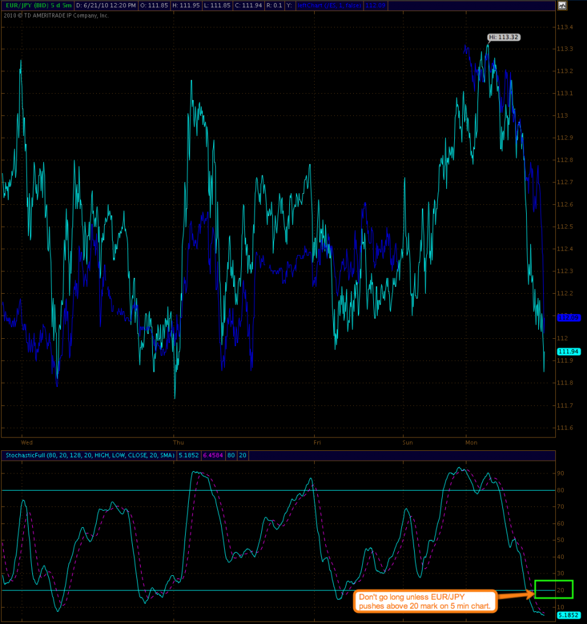Image resolution: width=587 pixels, height=624 pixels.
Task: Click the blue 112.09 price axis tag
Action: tap(569, 317)
